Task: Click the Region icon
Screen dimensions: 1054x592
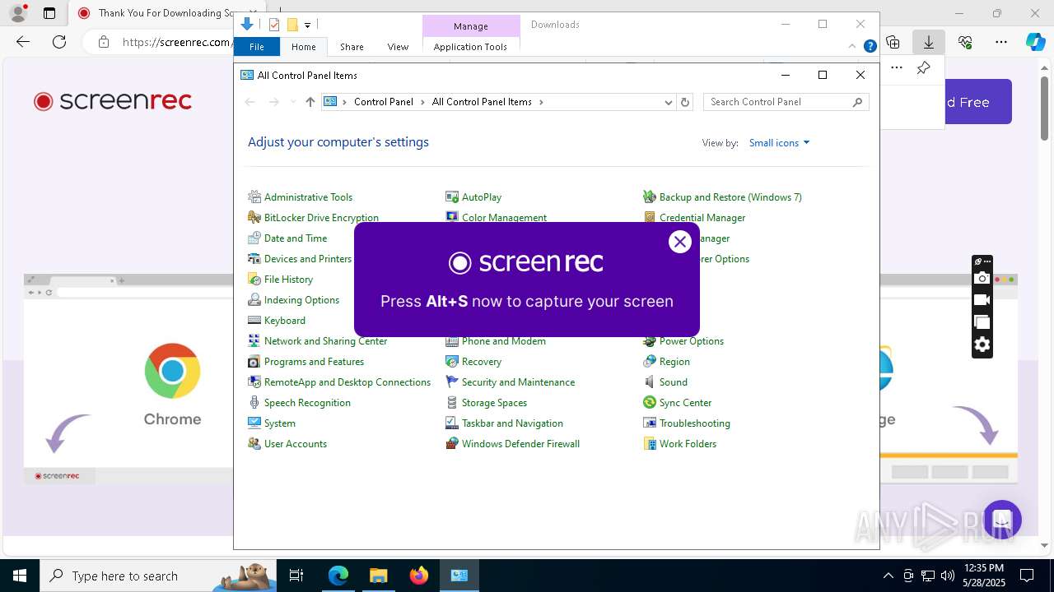Action: point(650,362)
